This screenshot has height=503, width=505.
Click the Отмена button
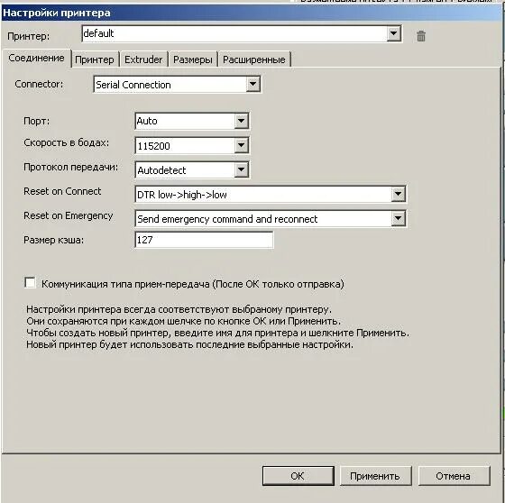coord(454,476)
